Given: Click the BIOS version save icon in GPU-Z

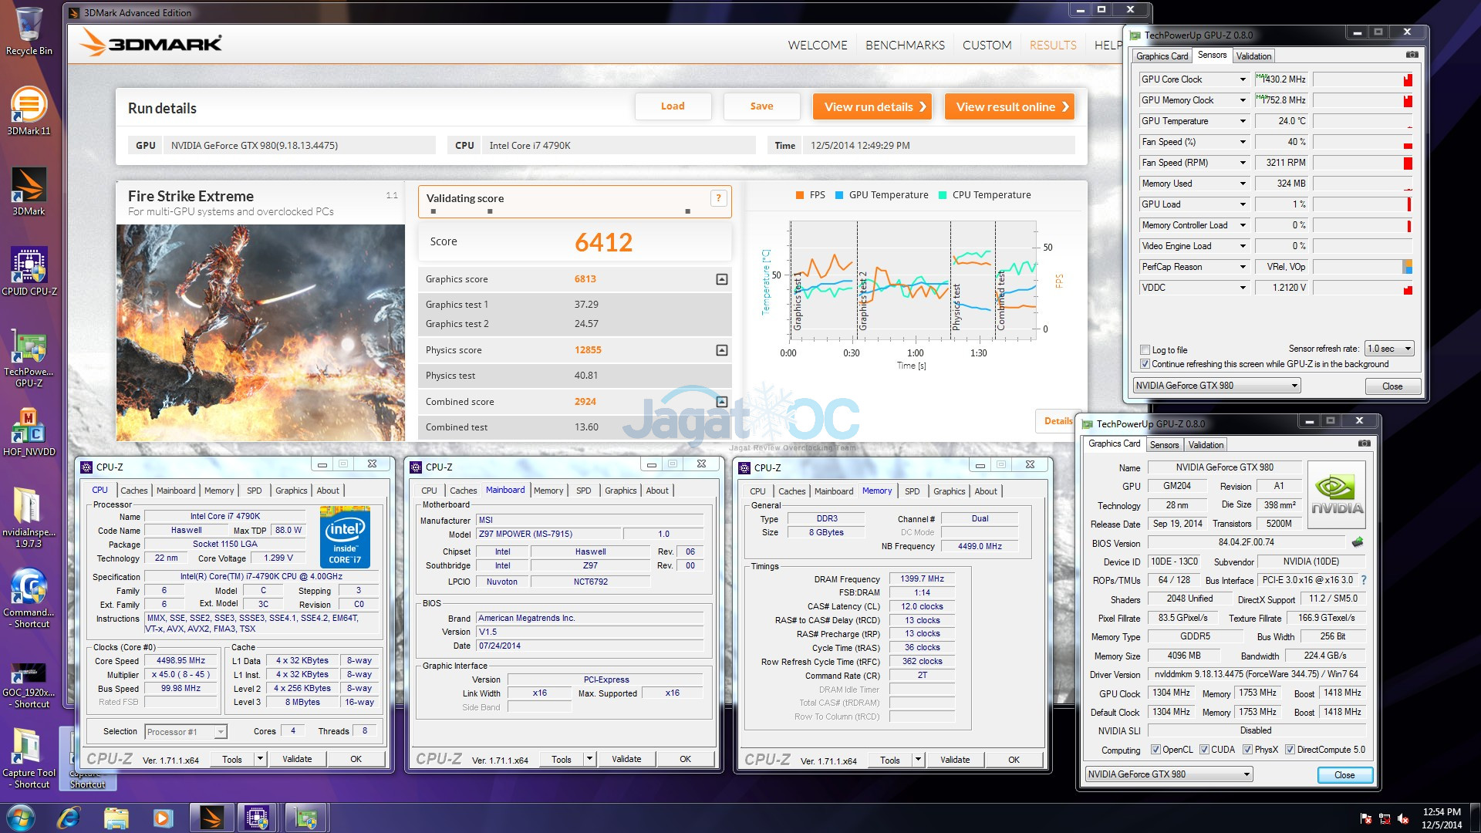Looking at the screenshot, I should [1358, 542].
